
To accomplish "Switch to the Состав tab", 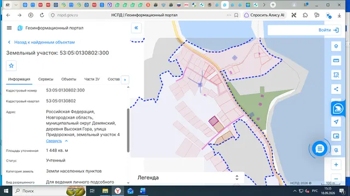I will point(114,79).
